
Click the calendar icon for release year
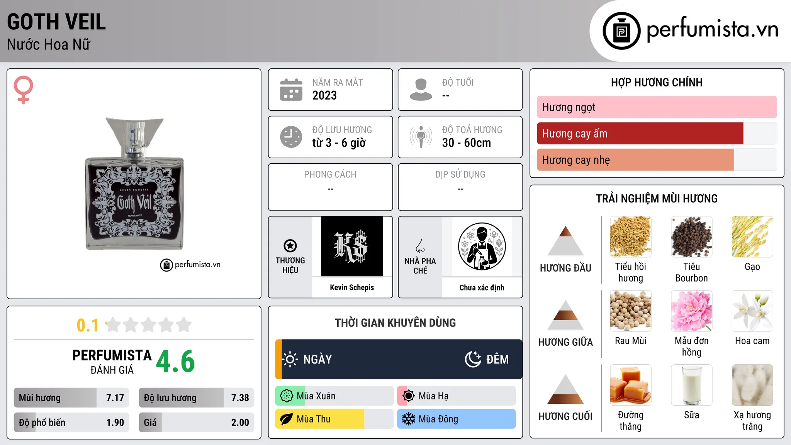point(291,90)
